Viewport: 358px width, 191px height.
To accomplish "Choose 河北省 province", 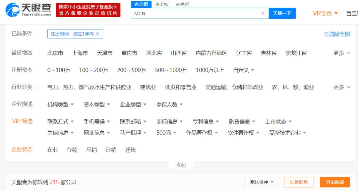I will [x=154, y=53].
